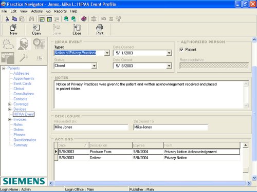Click the New record toolbar button

click(13, 30)
